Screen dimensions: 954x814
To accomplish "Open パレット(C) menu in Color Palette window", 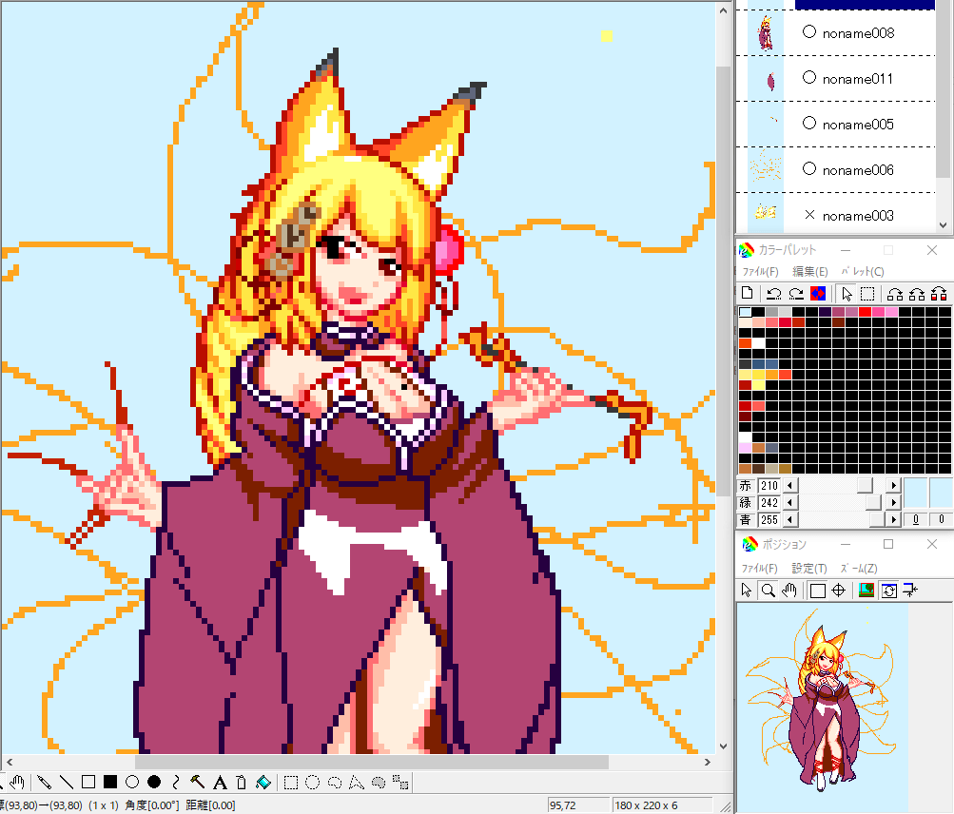I will tap(862, 271).
